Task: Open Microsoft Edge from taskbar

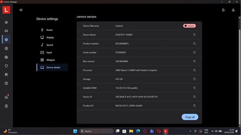Action: (x=138, y=131)
